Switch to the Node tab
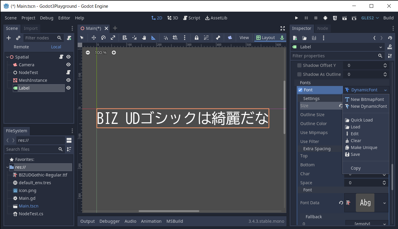The height and width of the screenshot is (229, 398). pos(322,28)
